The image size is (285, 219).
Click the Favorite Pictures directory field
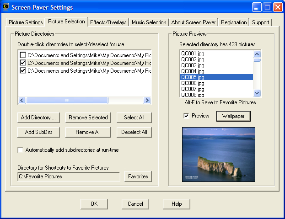(x=69, y=176)
